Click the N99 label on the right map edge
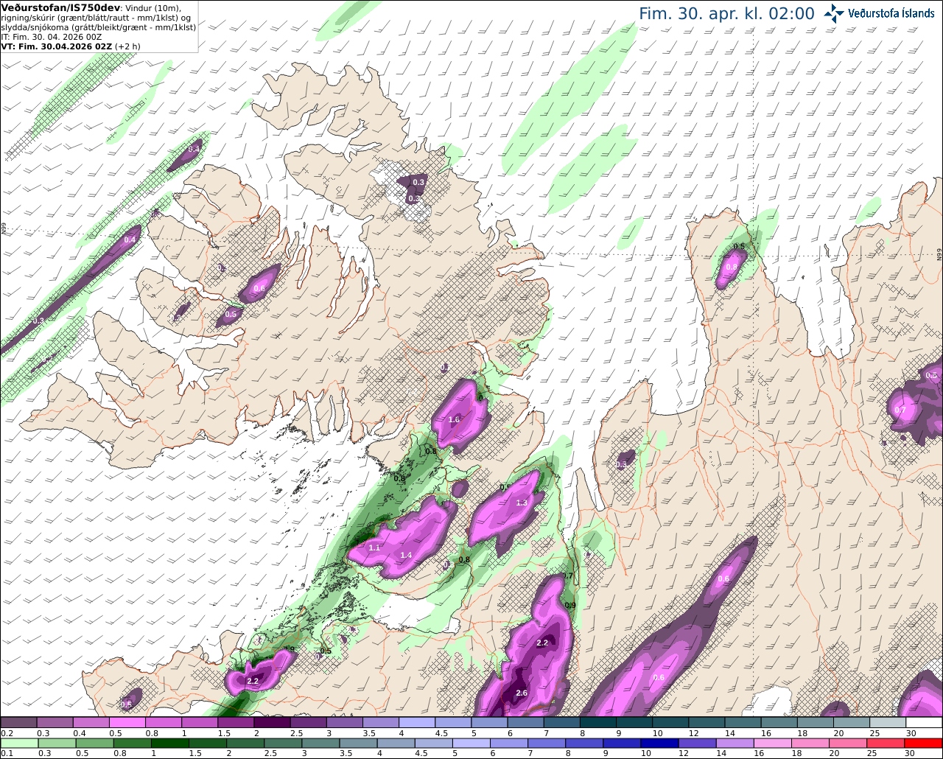The height and width of the screenshot is (759, 943). tap(939, 253)
